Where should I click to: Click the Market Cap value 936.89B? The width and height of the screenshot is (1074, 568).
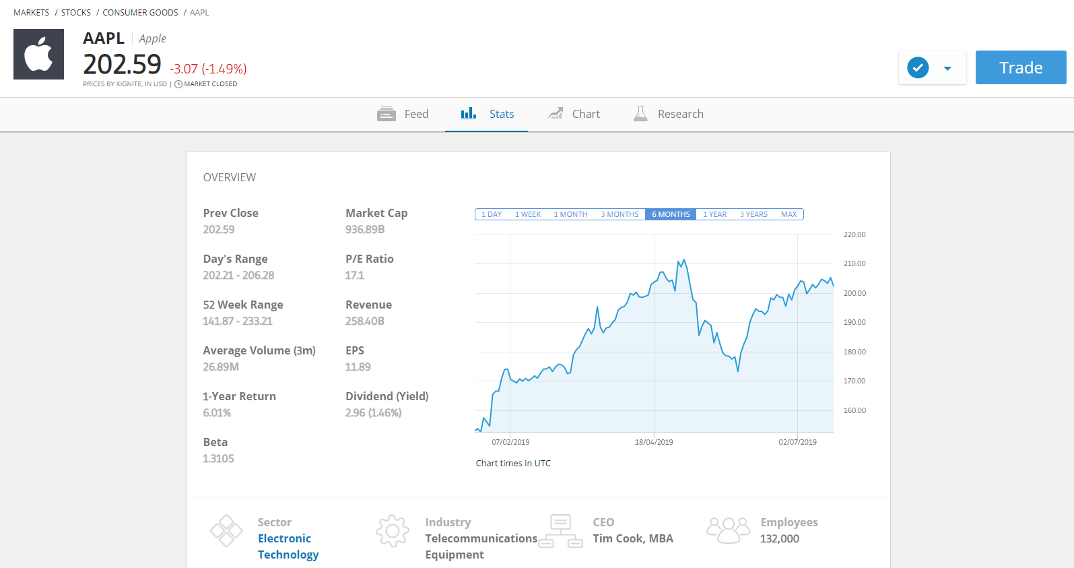tap(365, 229)
